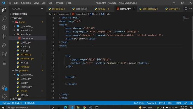Open the View menu
The height and width of the screenshot is (109, 193).
tap(36, 3)
